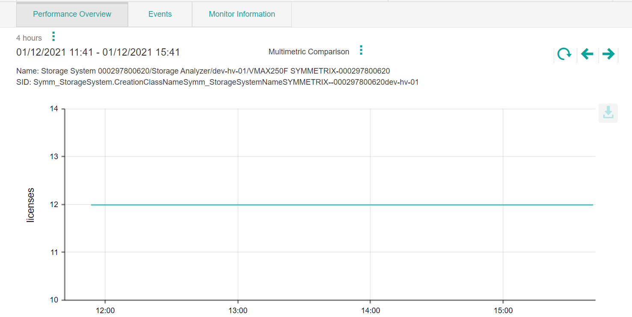Click the 15:00 x-axis tick label

point(503,311)
